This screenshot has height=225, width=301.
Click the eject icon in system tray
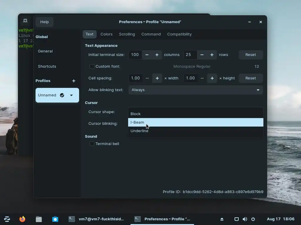[222, 219]
